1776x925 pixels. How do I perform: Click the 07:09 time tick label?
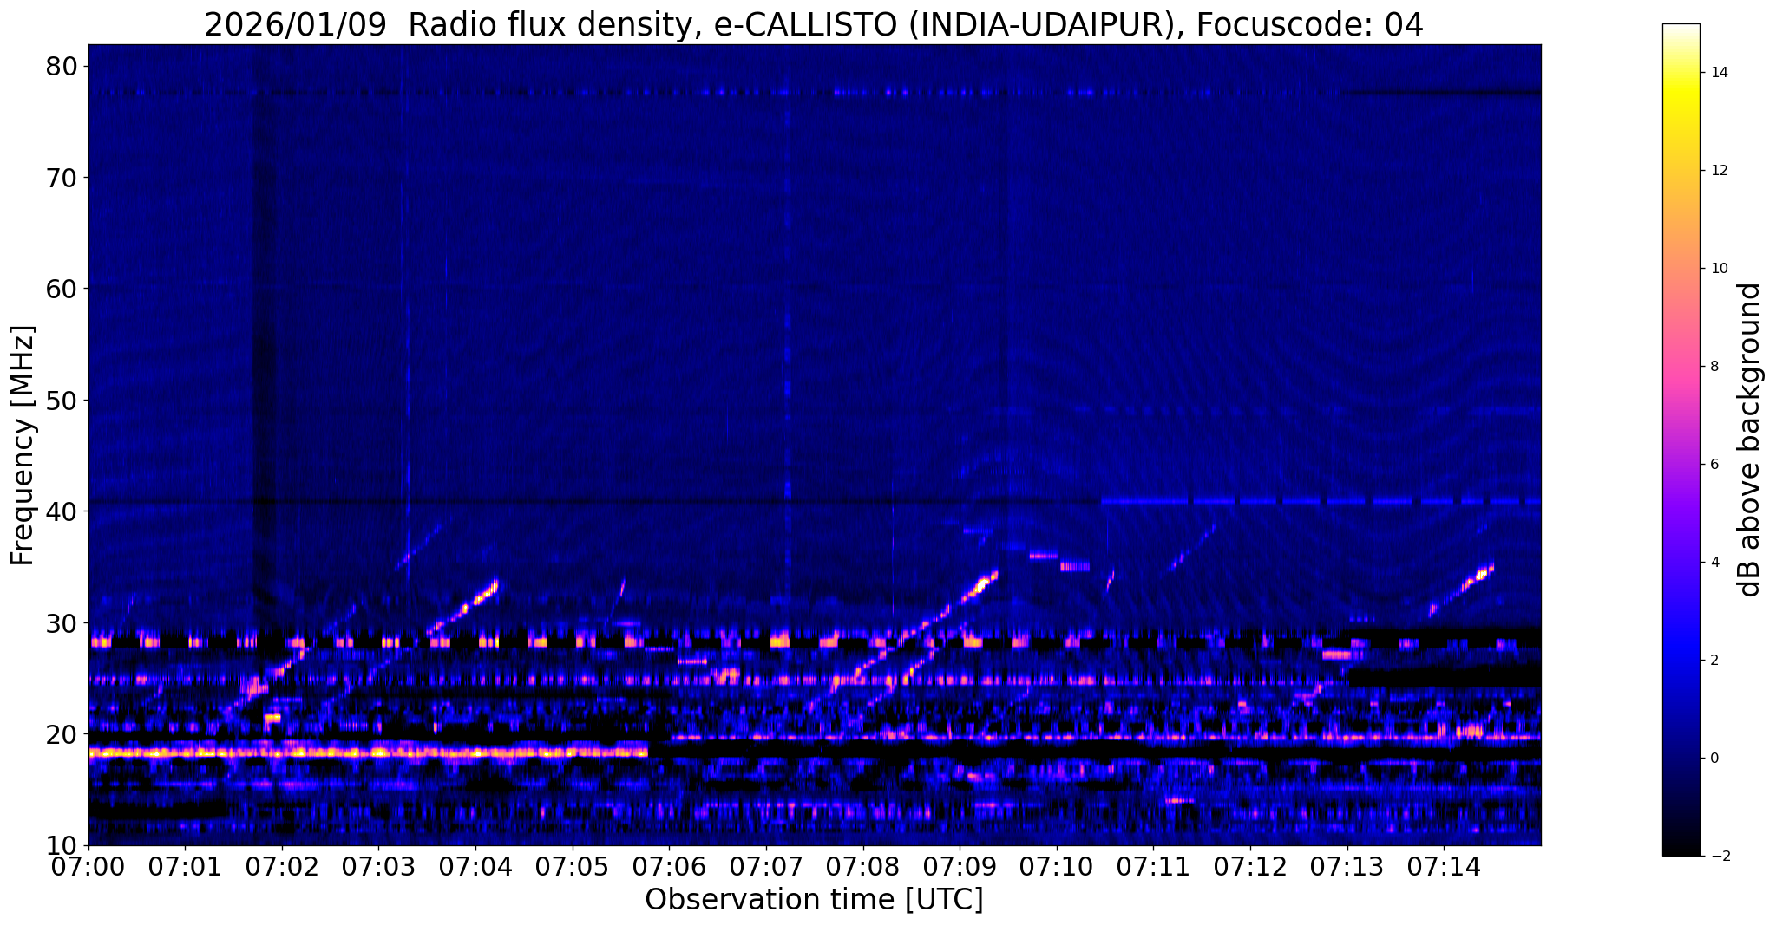[x=960, y=866]
